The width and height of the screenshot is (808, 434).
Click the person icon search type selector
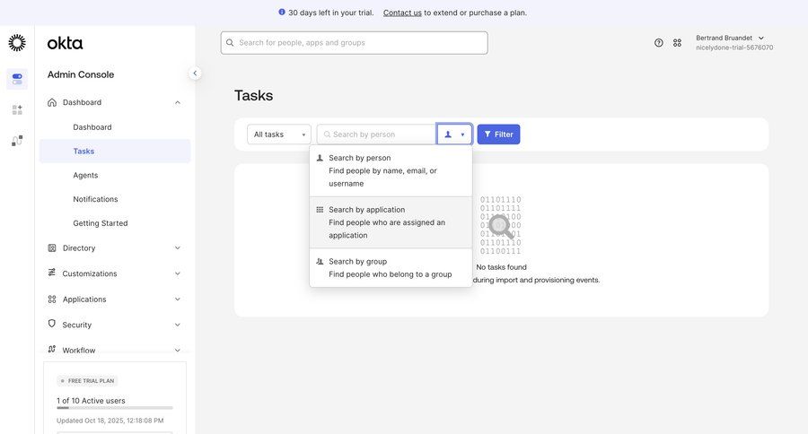454,135
